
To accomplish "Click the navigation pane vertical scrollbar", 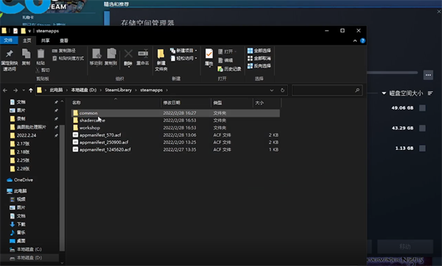I will pos(62,188).
